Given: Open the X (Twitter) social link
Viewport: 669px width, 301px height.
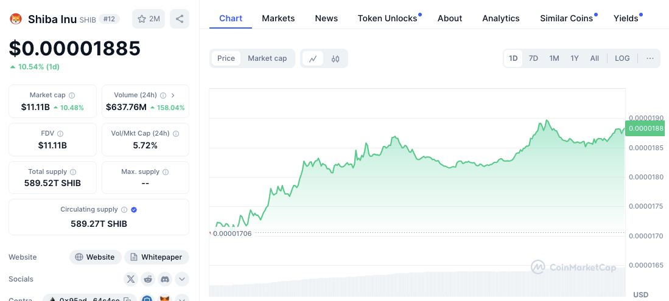Looking at the screenshot, I should (x=131, y=279).
